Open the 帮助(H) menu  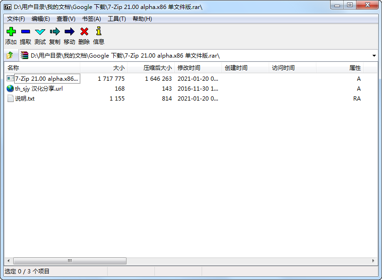(142, 19)
